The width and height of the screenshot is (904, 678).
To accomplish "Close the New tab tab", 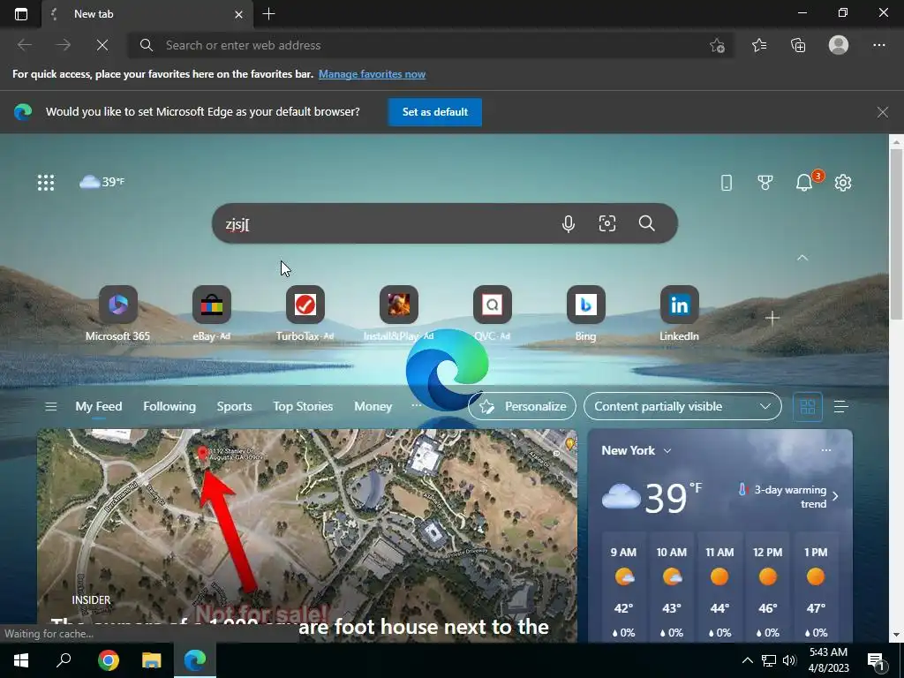I will pyautogui.click(x=238, y=14).
